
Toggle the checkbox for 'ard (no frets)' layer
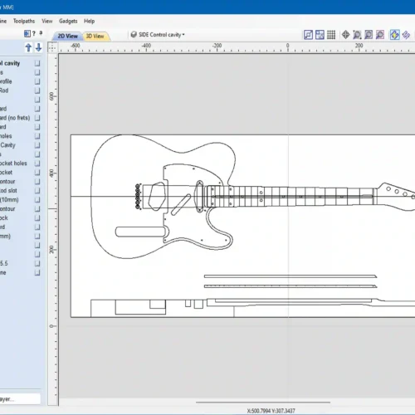[x=37, y=118]
